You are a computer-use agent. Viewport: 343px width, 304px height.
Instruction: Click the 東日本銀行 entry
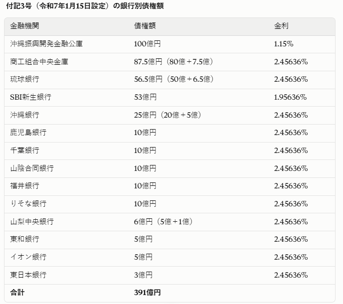coord(28,275)
